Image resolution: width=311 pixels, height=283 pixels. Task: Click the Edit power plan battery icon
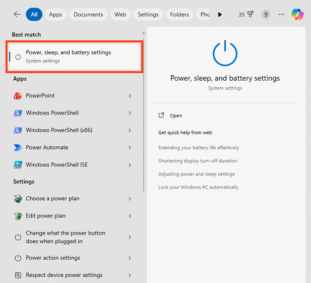(x=18, y=216)
